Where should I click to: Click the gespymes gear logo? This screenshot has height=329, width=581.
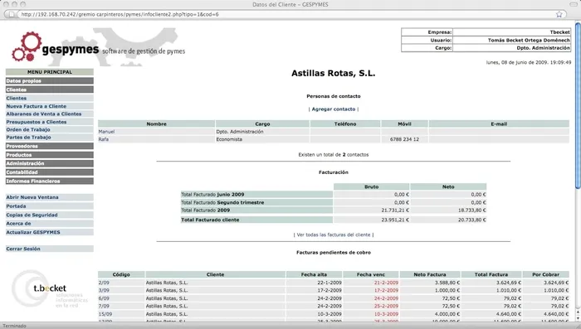[x=27, y=46]
